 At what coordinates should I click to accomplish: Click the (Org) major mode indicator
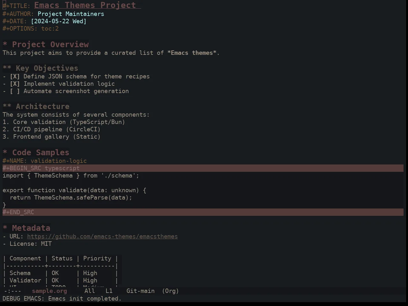click(171, 291)
